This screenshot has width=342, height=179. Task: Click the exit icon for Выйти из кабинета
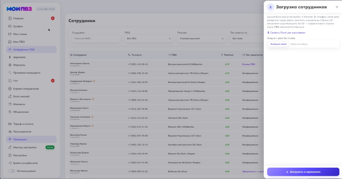pos(10,163)
